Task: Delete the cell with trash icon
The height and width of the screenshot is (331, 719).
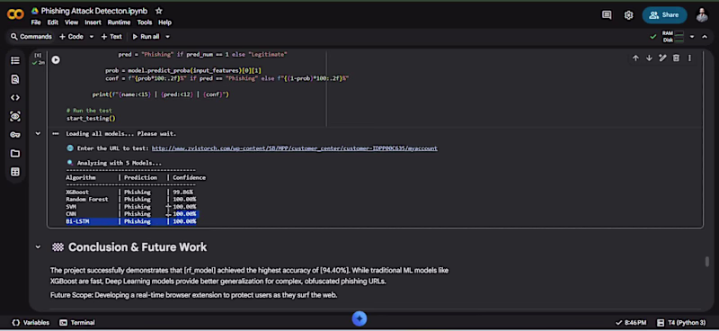Action: click(x=676, y=58)
